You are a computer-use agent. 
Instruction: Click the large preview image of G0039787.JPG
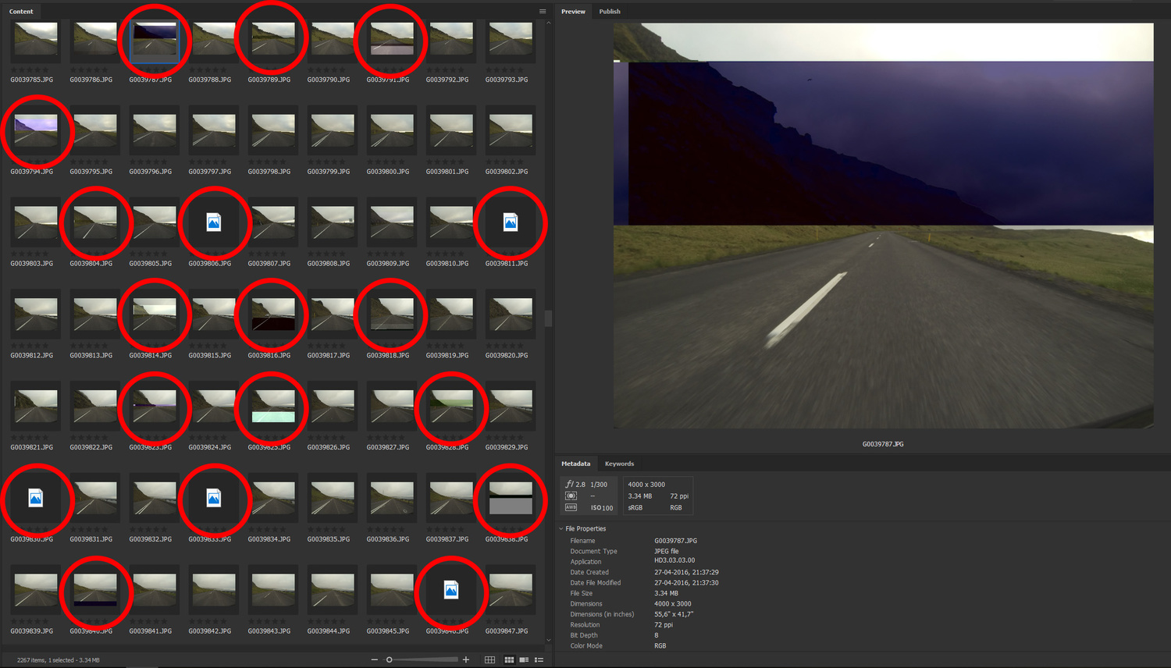[x=883, y=226]
